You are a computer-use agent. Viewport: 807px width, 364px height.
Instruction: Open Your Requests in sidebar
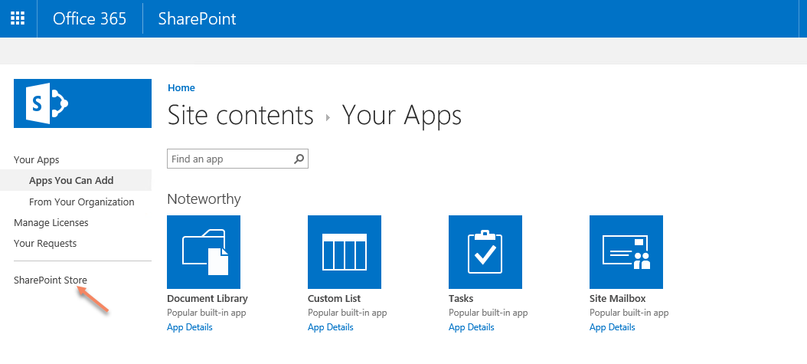(x=45, y=243)
